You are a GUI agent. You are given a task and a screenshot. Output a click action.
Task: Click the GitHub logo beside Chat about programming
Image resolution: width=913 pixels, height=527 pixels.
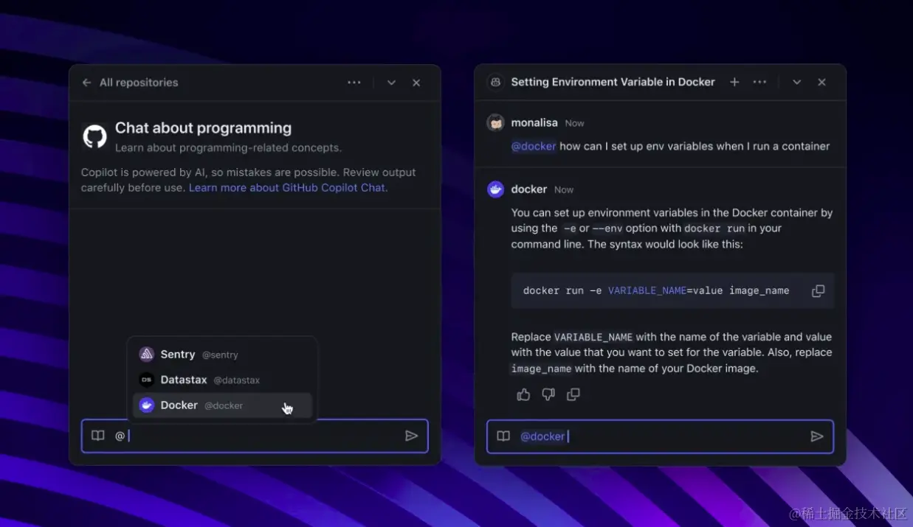[94, 136]
